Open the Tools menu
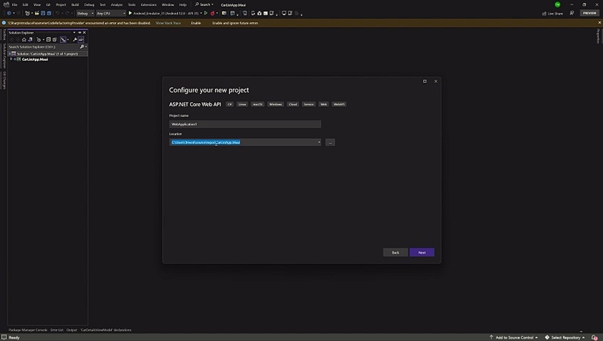The width and height of the screenshot is (603, 341). pyautogui.click(x=132, y=4)
